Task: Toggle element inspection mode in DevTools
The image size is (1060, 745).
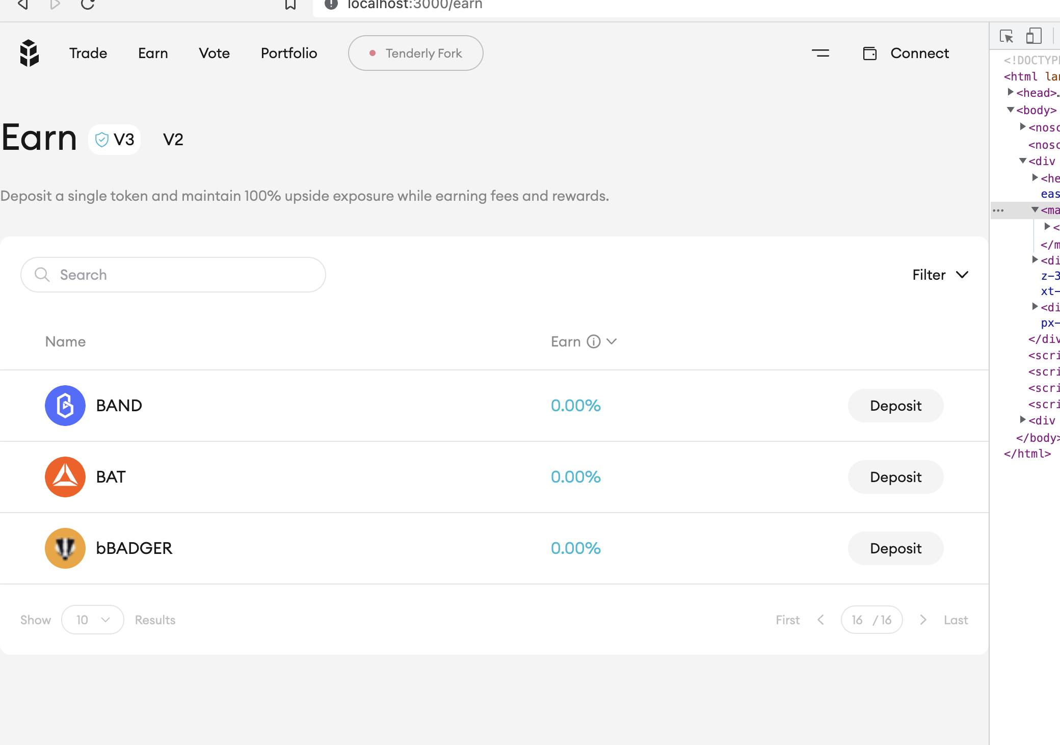Action: (1006, 36)
